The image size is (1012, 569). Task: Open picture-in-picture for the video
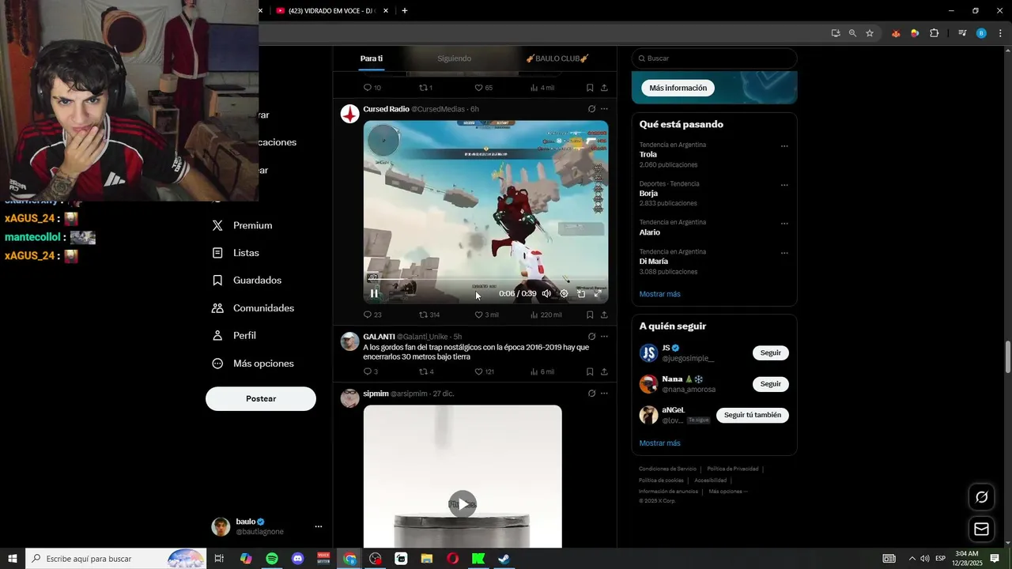click(581, 293)
